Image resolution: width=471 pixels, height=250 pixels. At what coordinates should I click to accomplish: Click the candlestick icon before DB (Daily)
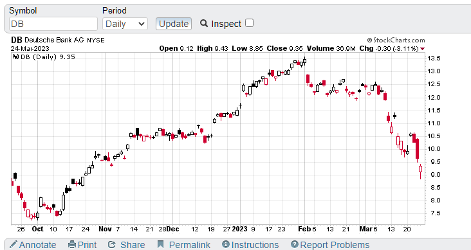click(16, 57)
